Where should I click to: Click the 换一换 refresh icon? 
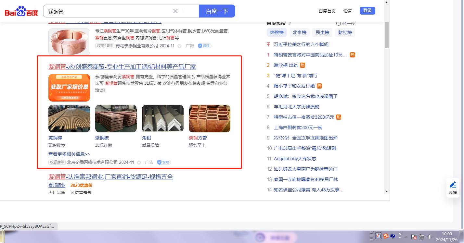(x=339, y=24)
